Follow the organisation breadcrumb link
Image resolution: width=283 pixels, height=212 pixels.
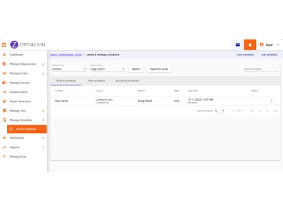pyautogui.click(x=66, y=55)
